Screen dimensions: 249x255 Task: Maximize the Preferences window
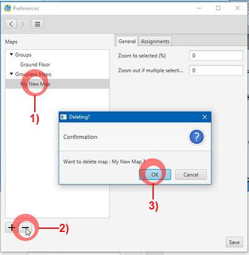(218, 8)
